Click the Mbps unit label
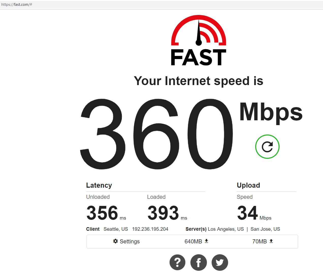323x272 pixels. (271, 112)
